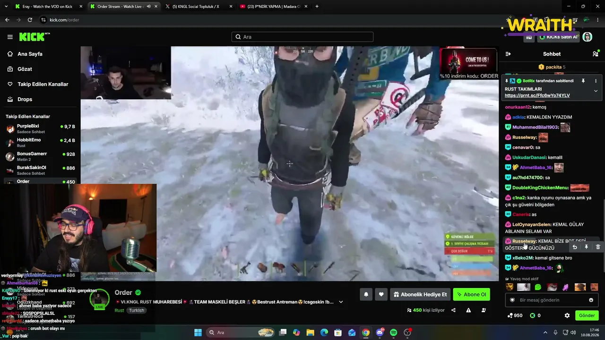Click the Abone Ol button
This screenshot has width=605, height=340.
[x=471, y=295]
